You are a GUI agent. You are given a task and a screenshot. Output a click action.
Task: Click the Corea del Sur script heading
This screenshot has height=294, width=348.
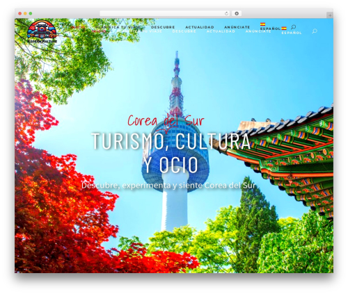[166, 121]
